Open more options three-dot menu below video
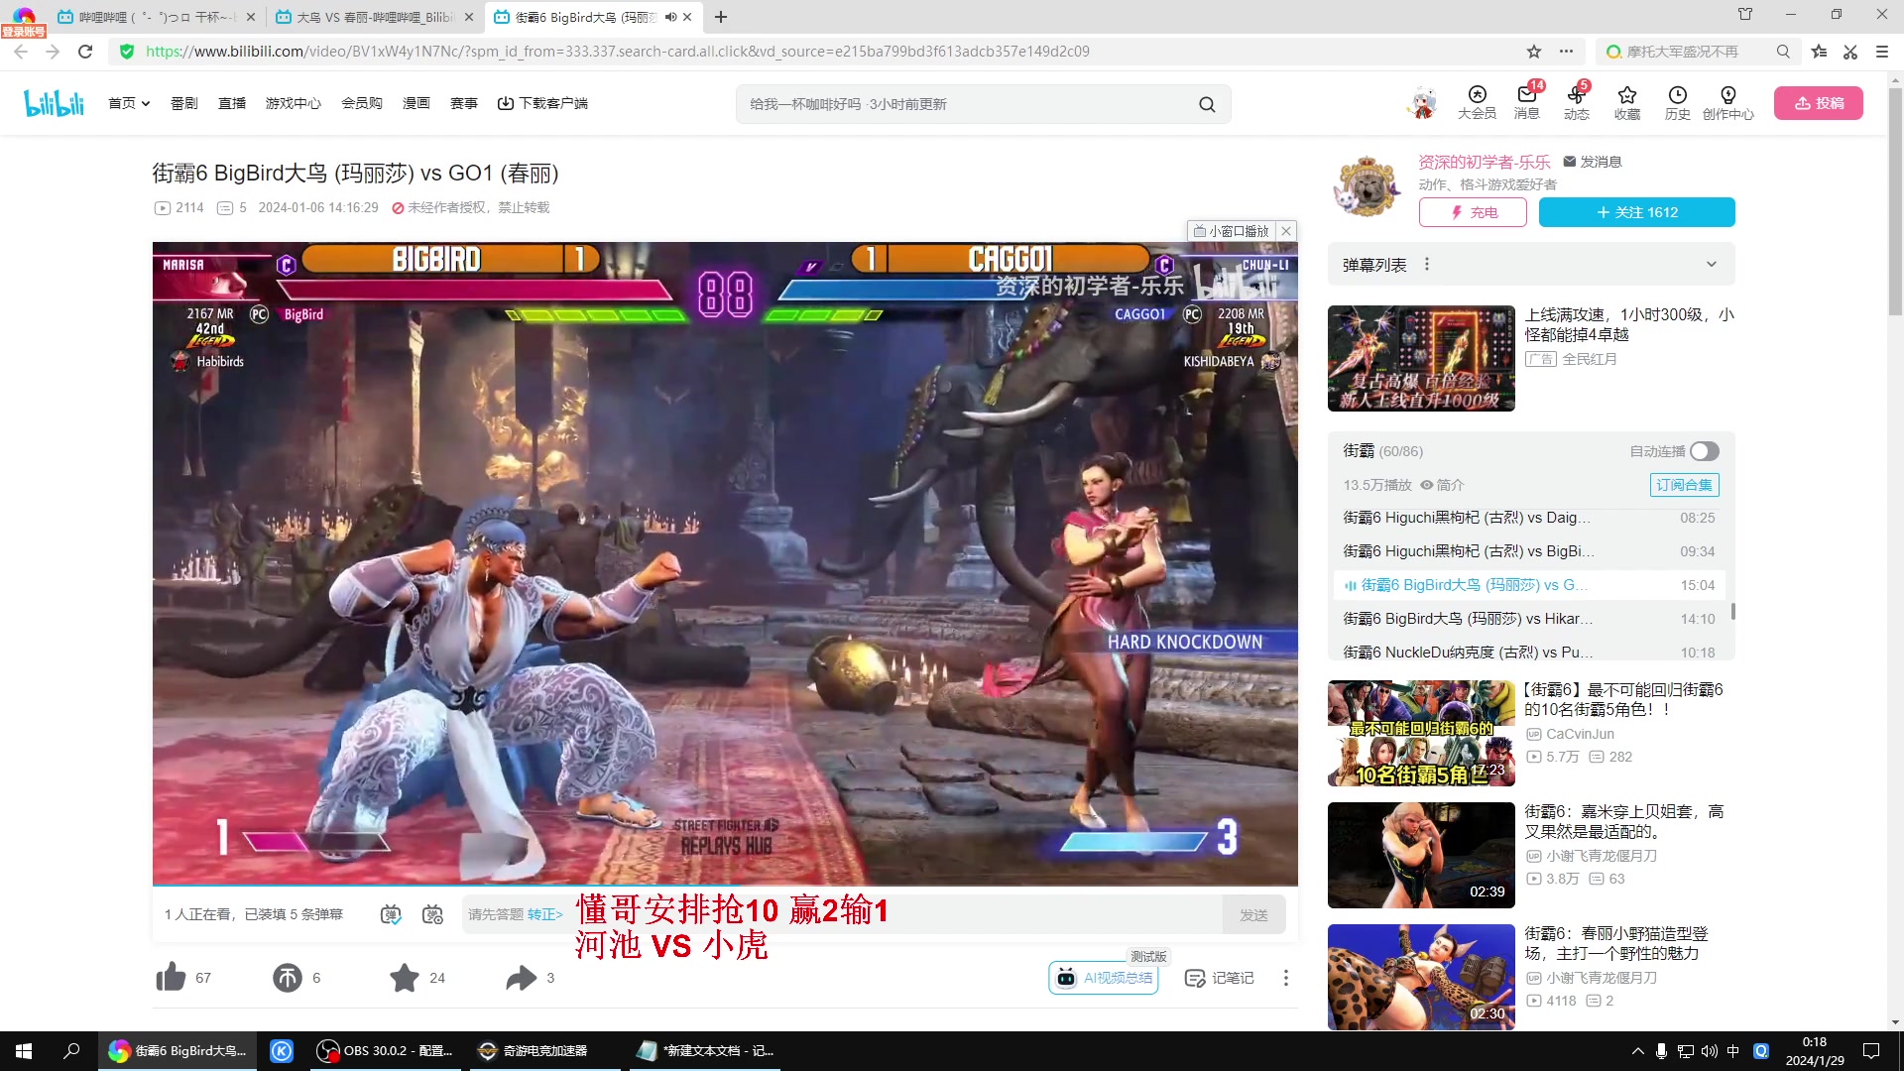 pos(1286,978)
